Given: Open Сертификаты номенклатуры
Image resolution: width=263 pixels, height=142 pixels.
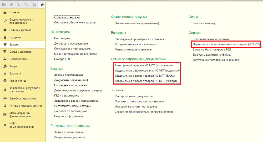Looking at the screenshot, I should 73,106.
